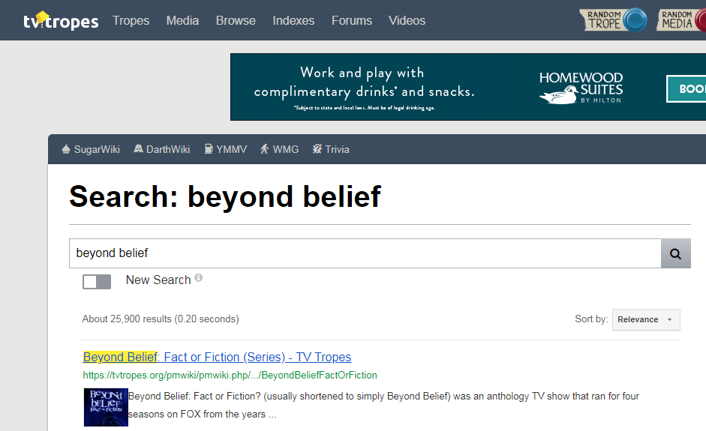Image resolution: width=706 pixels, height=431 pixels.
Task: Open the SugarWiki link
Action: coord(97,149)
